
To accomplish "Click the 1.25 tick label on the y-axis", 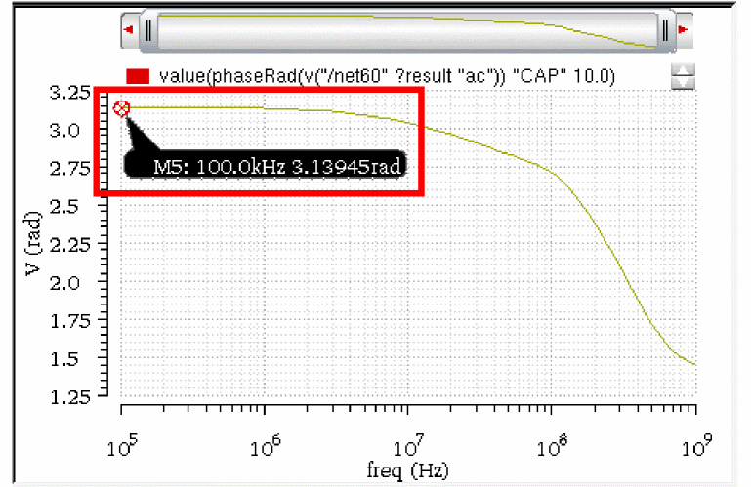I will tap(70, 397).
